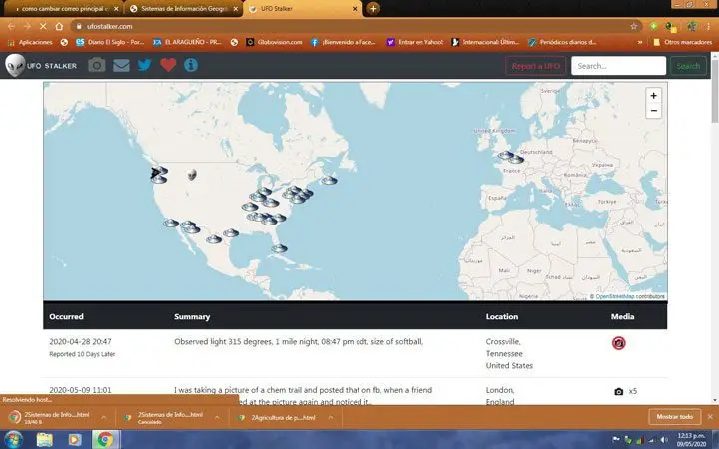This screenshot has width=719, height=449.
Task: Click the red heart icon
Action: 168,66
